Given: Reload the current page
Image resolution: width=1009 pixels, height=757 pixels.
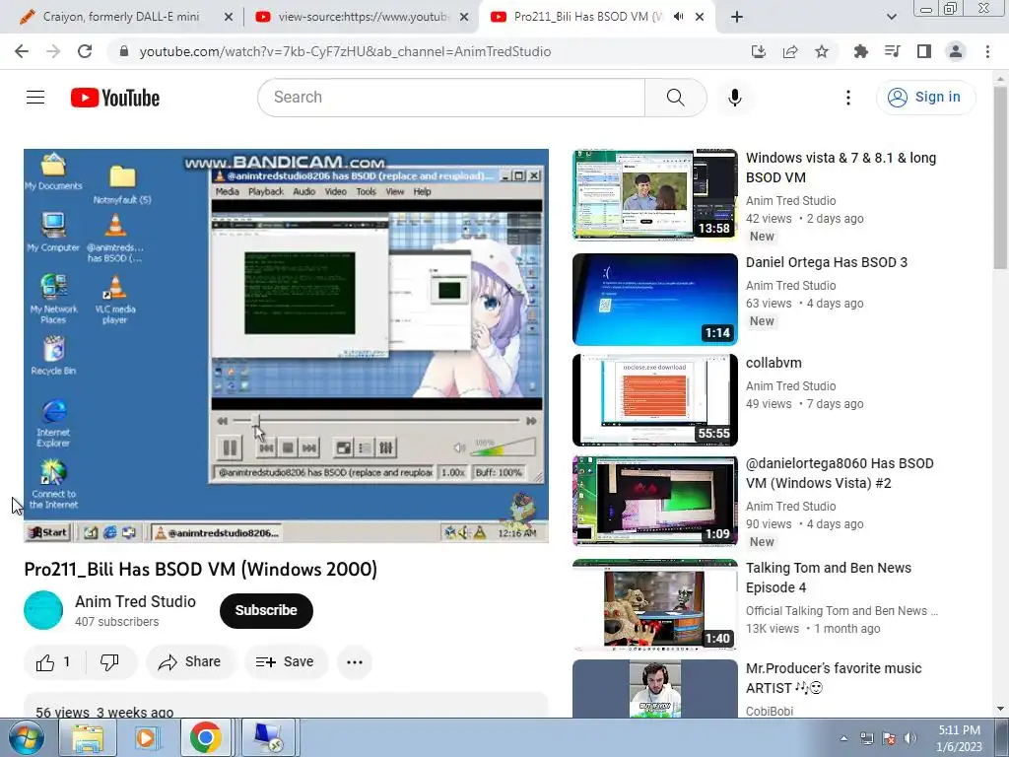Looking at the screenshot, I should 85,51.
